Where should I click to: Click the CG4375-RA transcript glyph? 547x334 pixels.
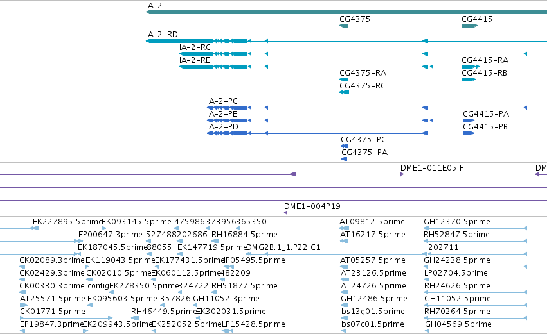344,79
